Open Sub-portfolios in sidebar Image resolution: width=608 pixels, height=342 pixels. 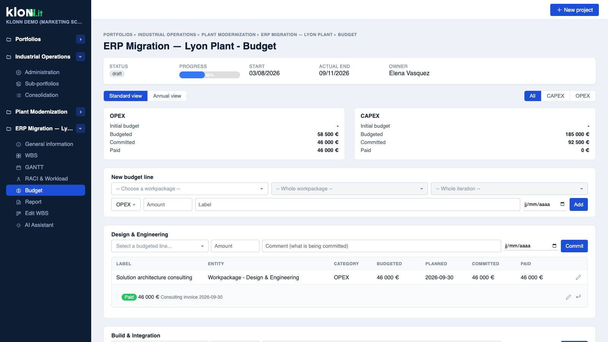coord(46,84)
